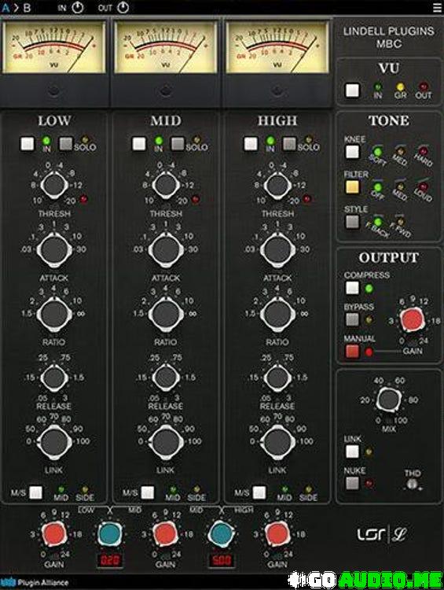This screenshot has width=444, height=590.
Task: Click the LOW band RATIO knob
Action: 54,314
